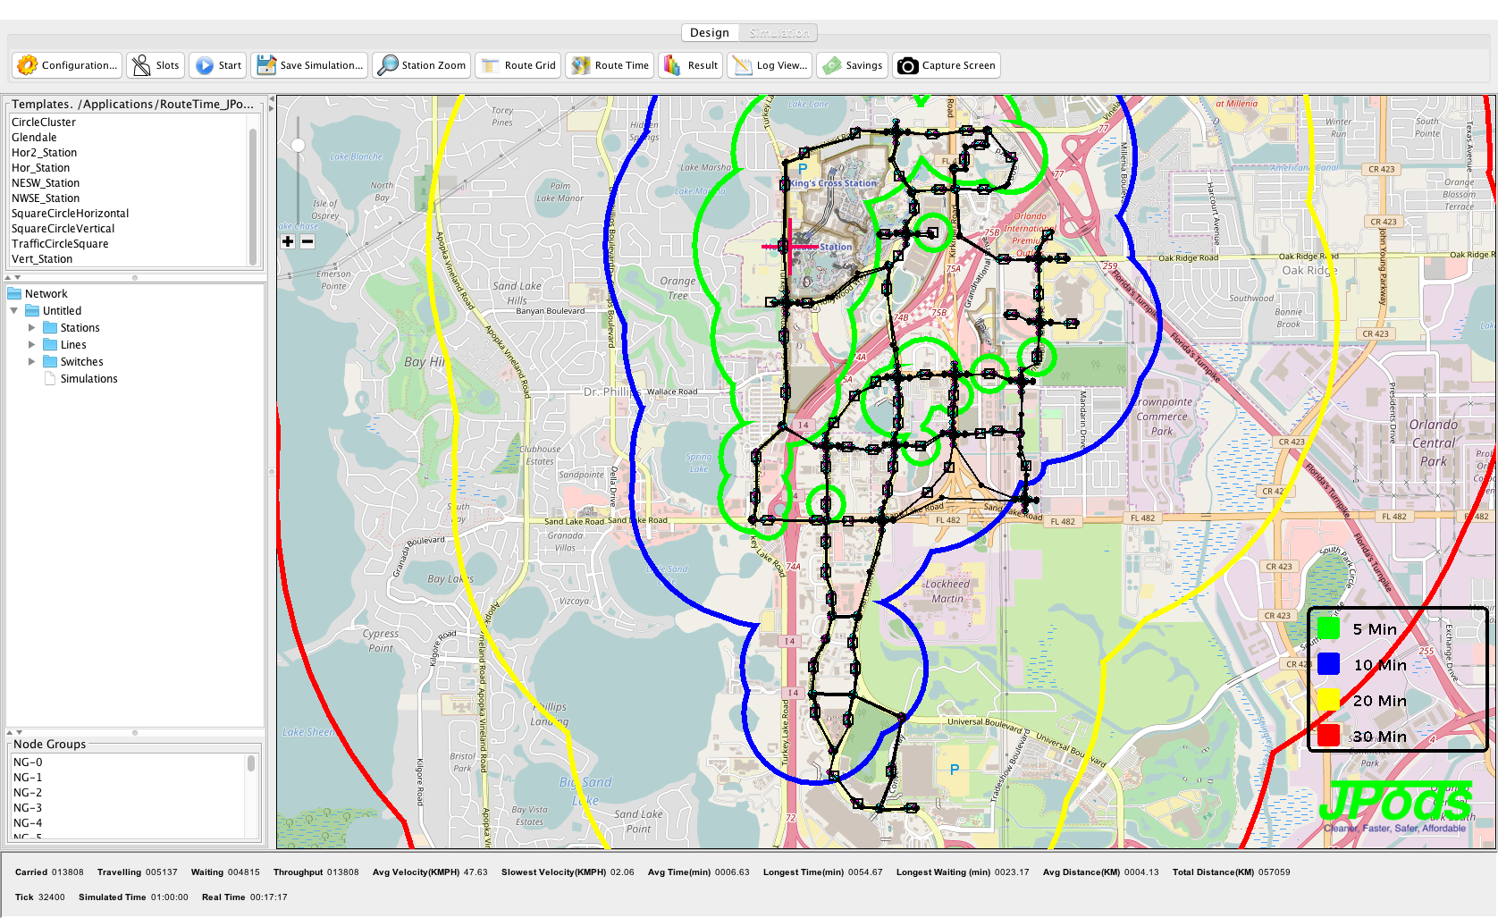Expand the Lines tree folder
The width and height of the screenshot is (1498, 918).
tap(32, 345)
